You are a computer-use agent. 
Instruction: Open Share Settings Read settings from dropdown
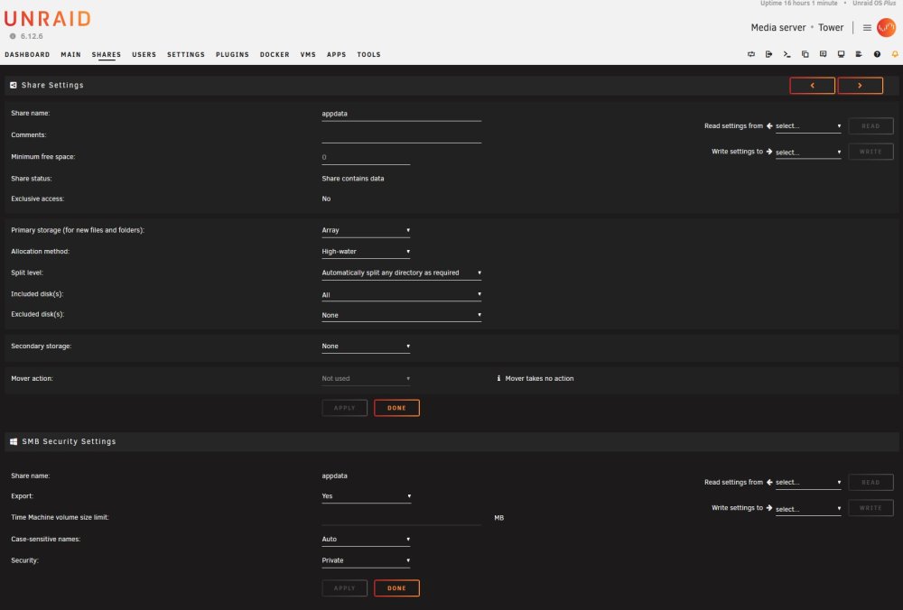pyautogui.click(x=808, y=126)
